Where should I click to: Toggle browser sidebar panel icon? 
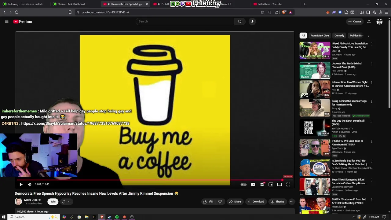click(x=368, y=12)
